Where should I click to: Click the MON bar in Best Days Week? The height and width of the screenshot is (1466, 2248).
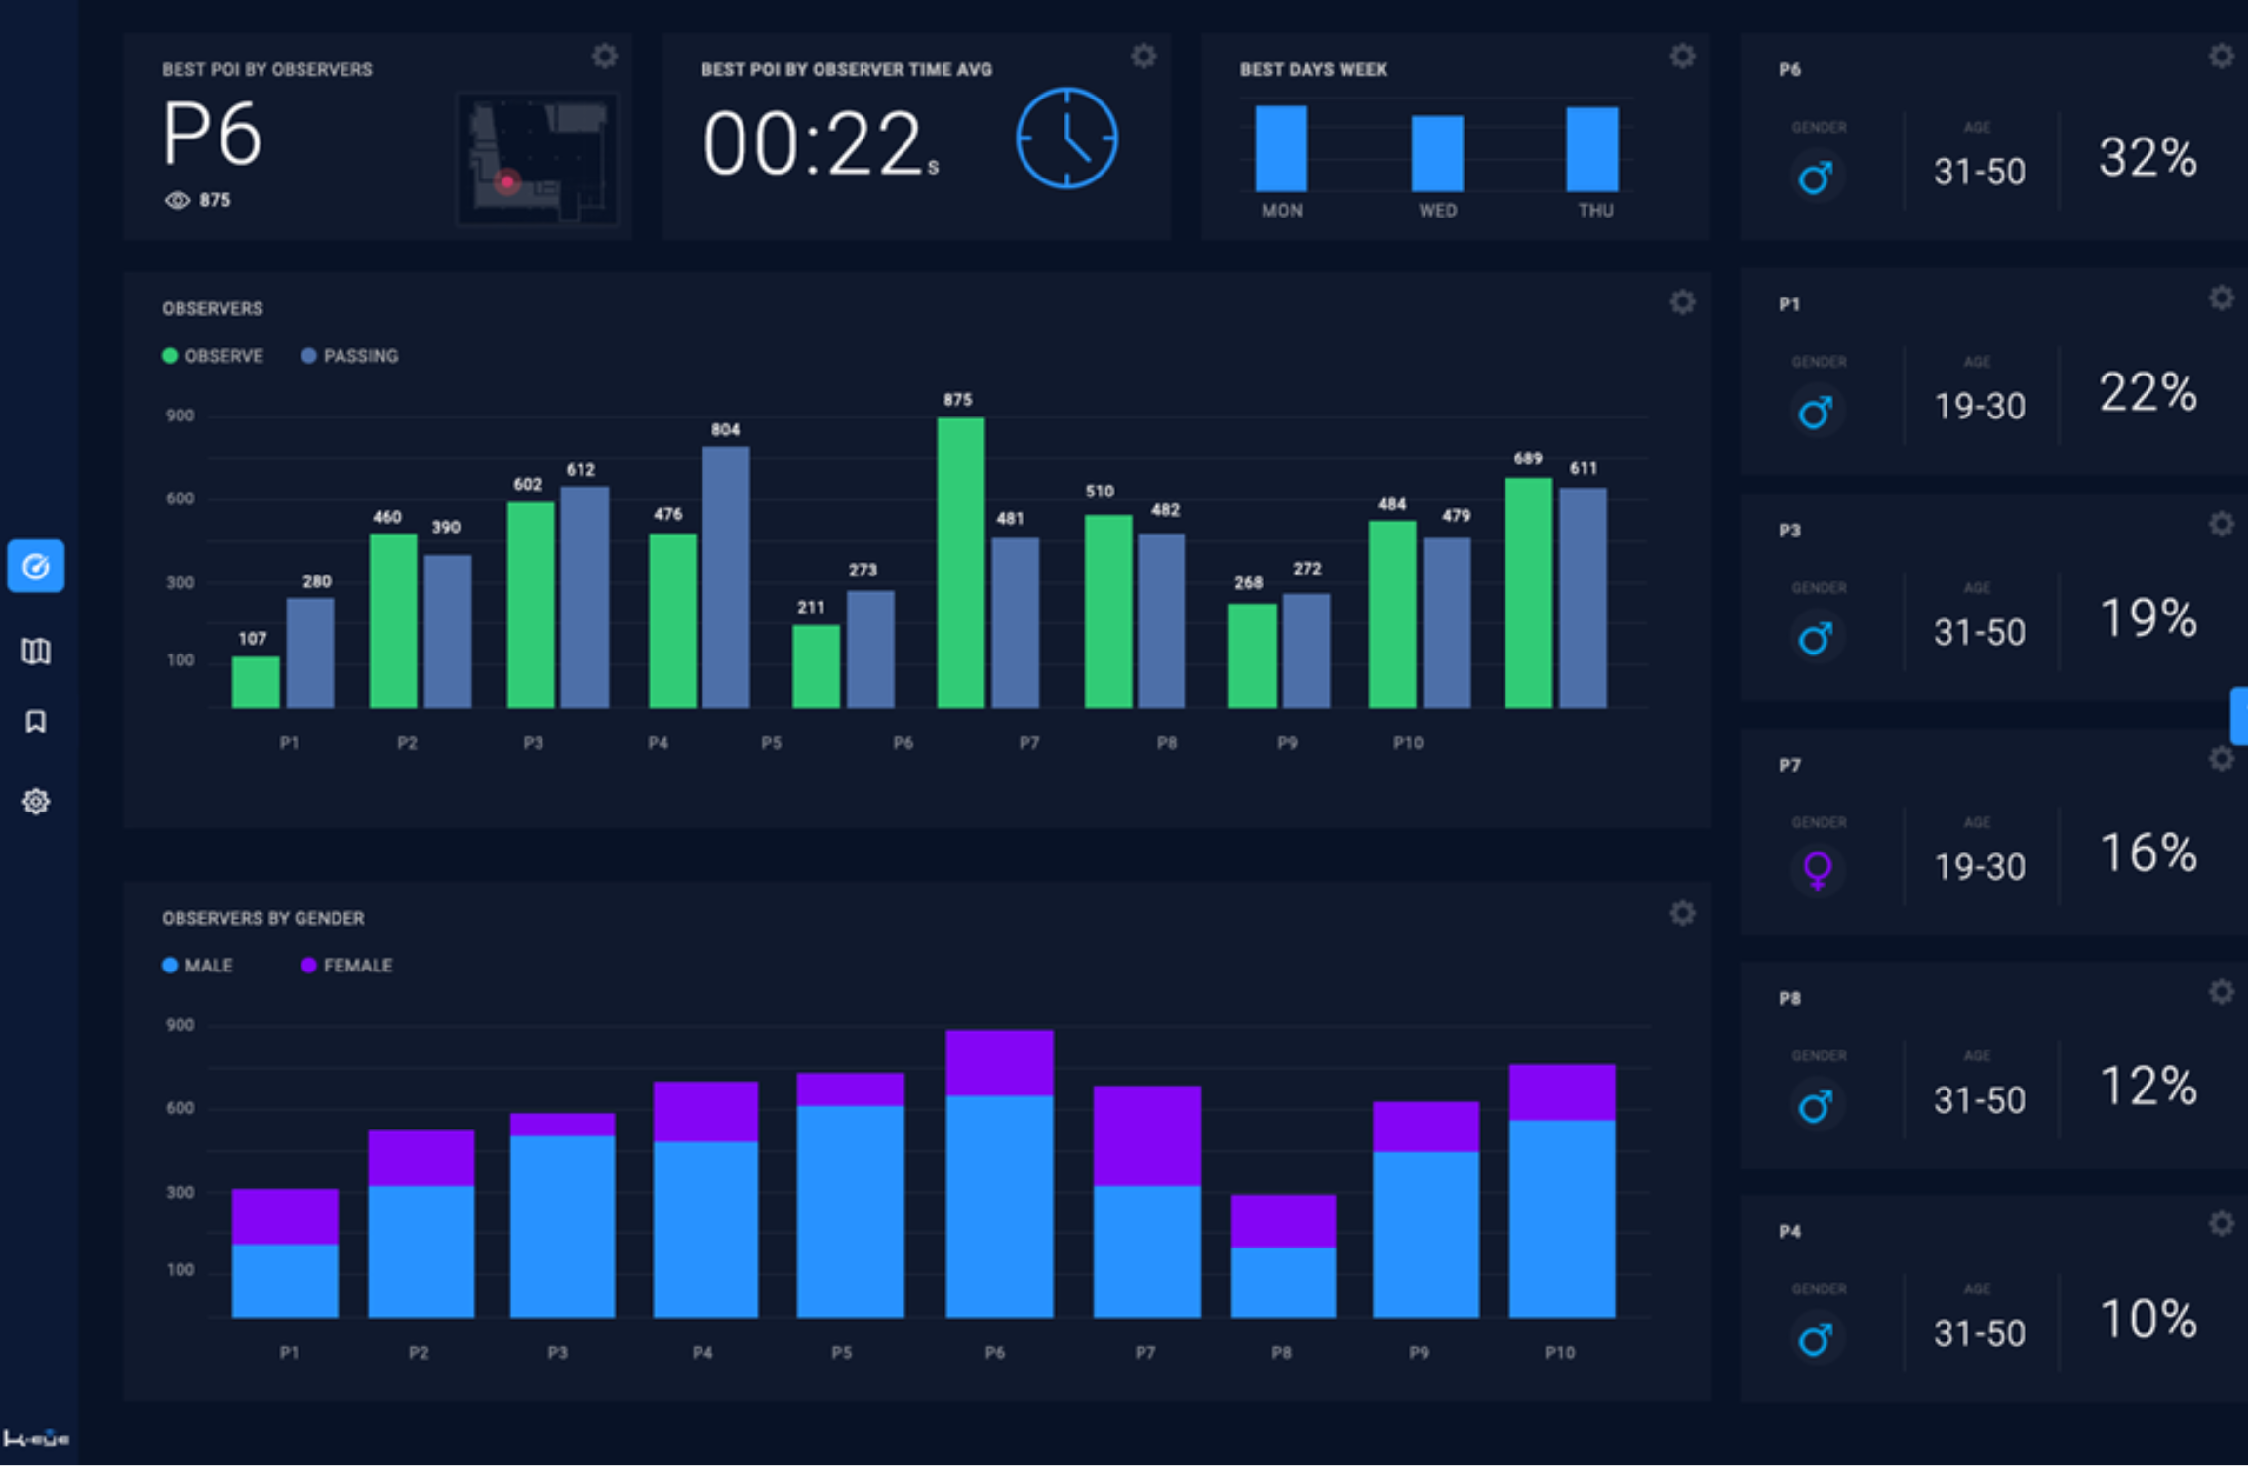tap(1281, 148)
